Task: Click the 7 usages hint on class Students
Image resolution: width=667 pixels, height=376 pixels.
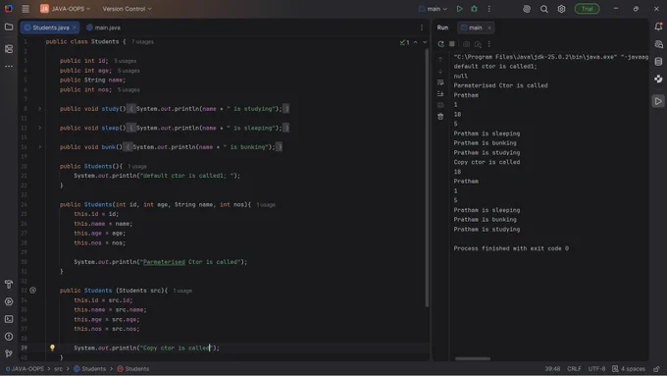Action: click(x=142, y=42)
